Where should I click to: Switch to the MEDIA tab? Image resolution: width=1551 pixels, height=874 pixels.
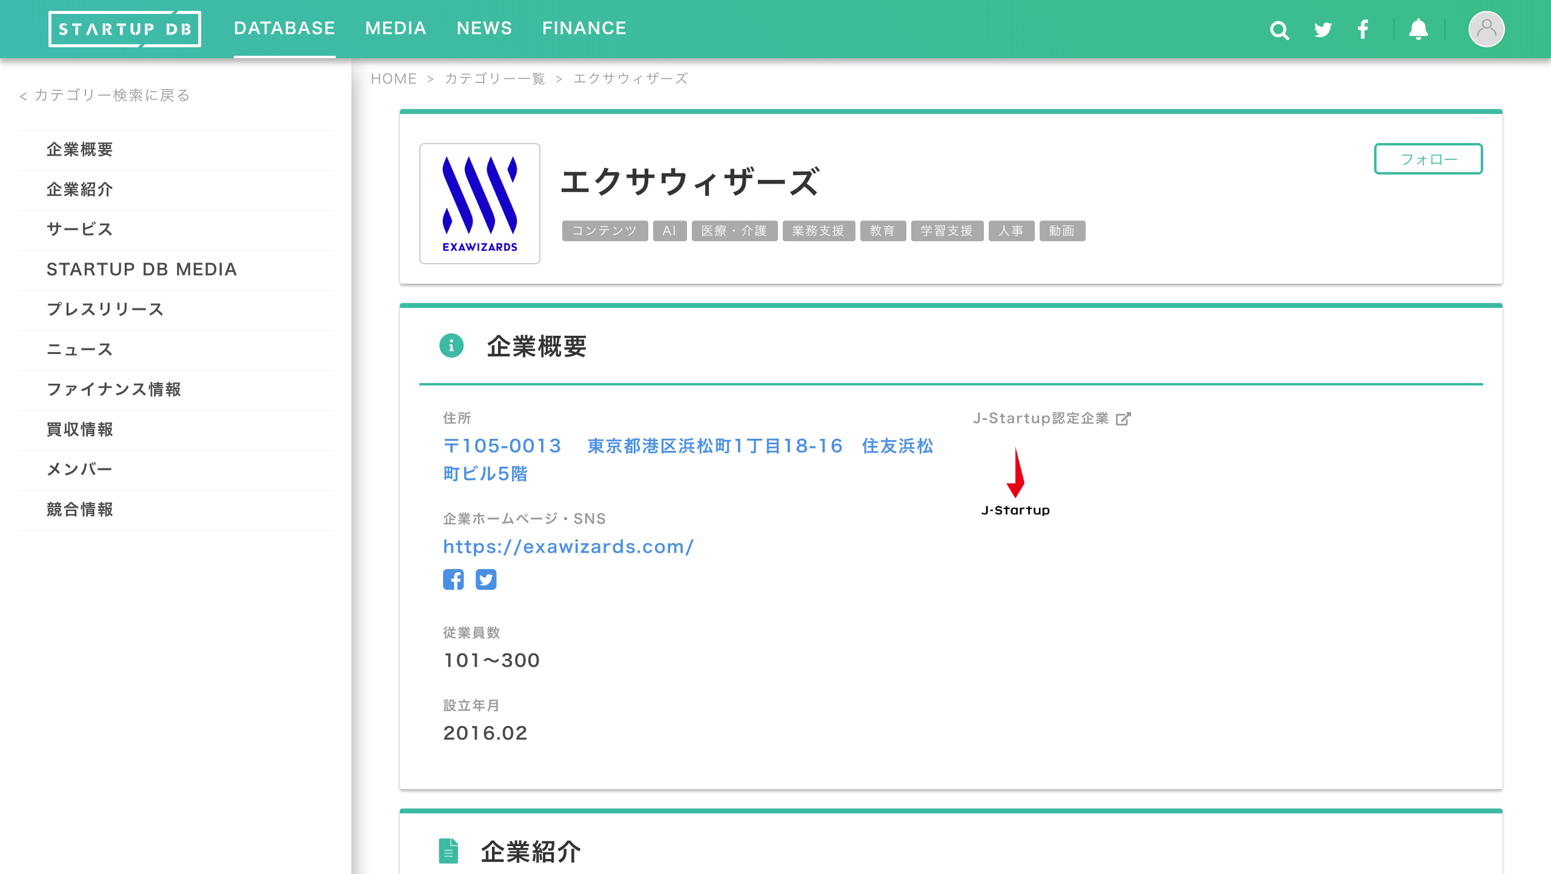pyautogui.click(x=396, y=28)
